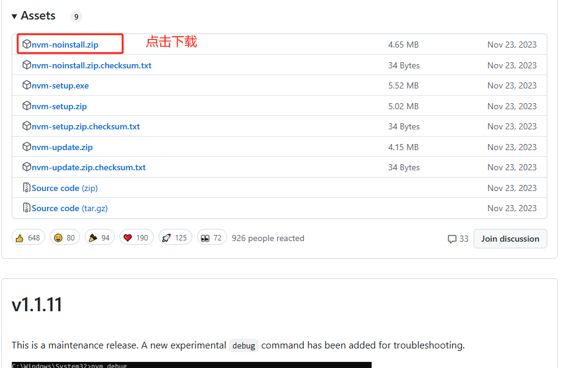The image size is (562, 368).
Task: Click the nvm debug terminal screenshot
Action: (192, 365)
